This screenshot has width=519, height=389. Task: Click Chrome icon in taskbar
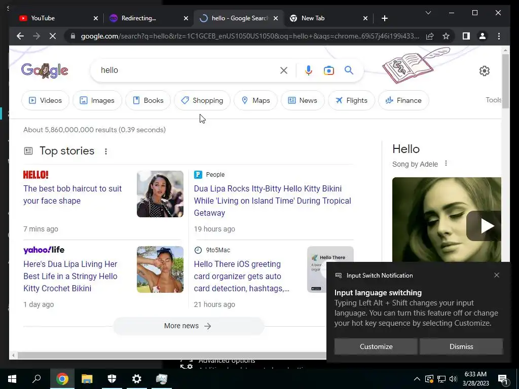[62, 379]
